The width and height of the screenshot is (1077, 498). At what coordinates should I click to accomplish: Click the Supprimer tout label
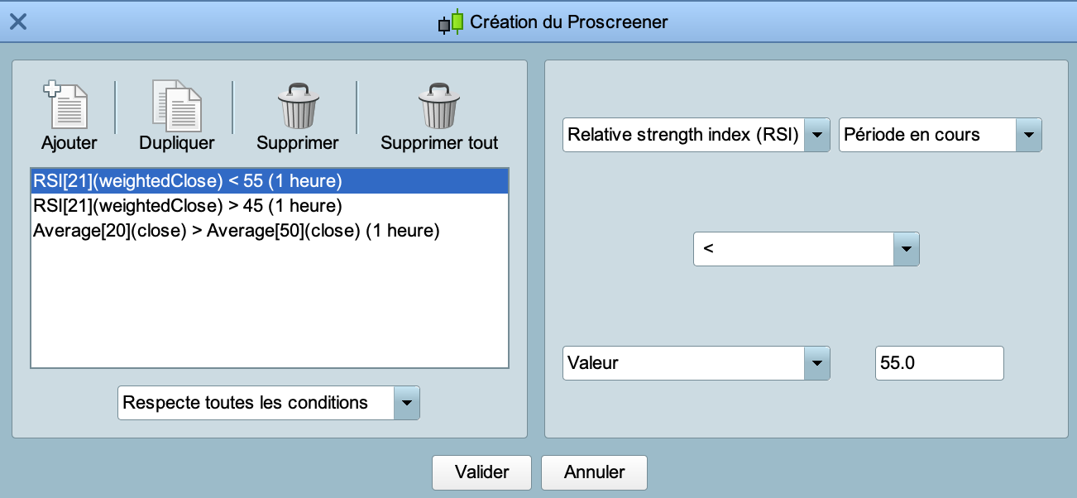click(439, 143)
